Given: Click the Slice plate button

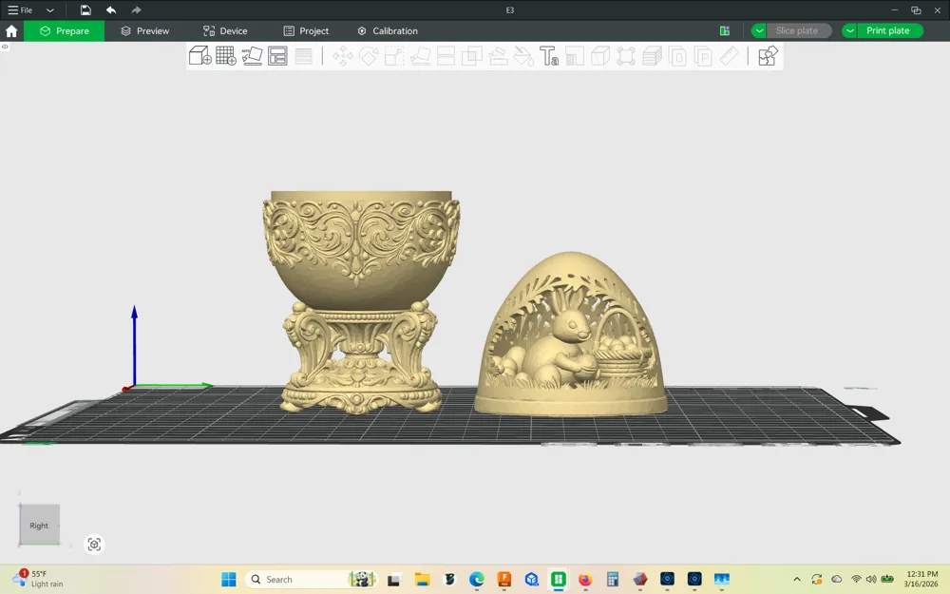Looking at the screenshot, I should point(797,31).
